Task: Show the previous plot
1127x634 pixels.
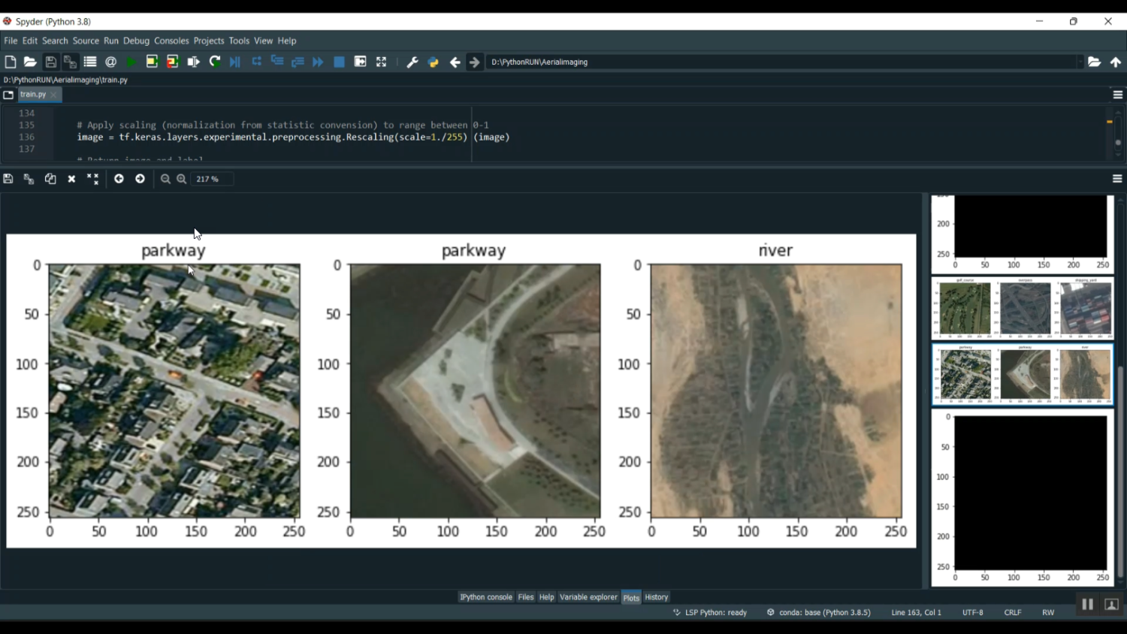Action: pyautogui.click(x=119, y=179)
